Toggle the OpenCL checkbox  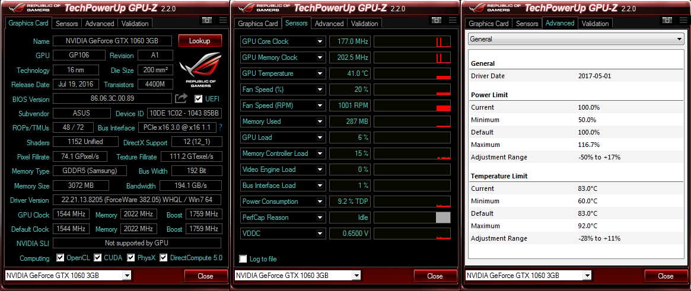coord(61,258)
